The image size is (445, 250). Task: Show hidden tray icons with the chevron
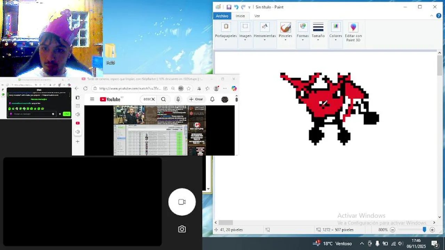pyautogui.click(x=362, y=243)
